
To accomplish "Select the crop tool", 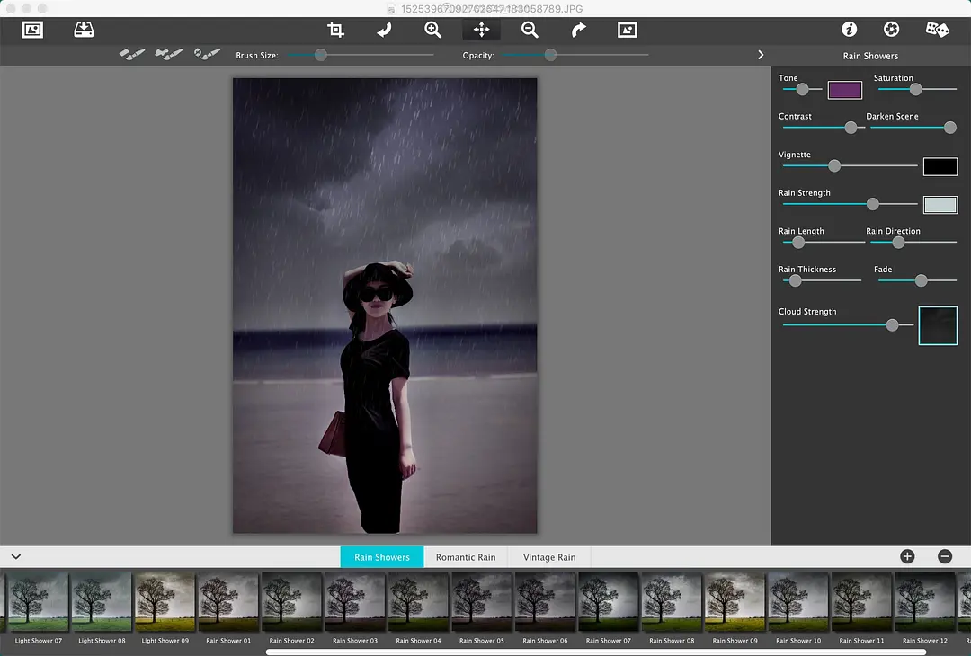I will (x=335, y=30).
